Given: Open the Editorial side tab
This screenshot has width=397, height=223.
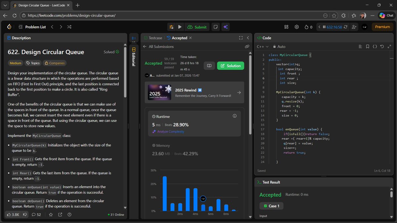Looking at the screenshot, I should pyautogui.click(x=134, y=56).
